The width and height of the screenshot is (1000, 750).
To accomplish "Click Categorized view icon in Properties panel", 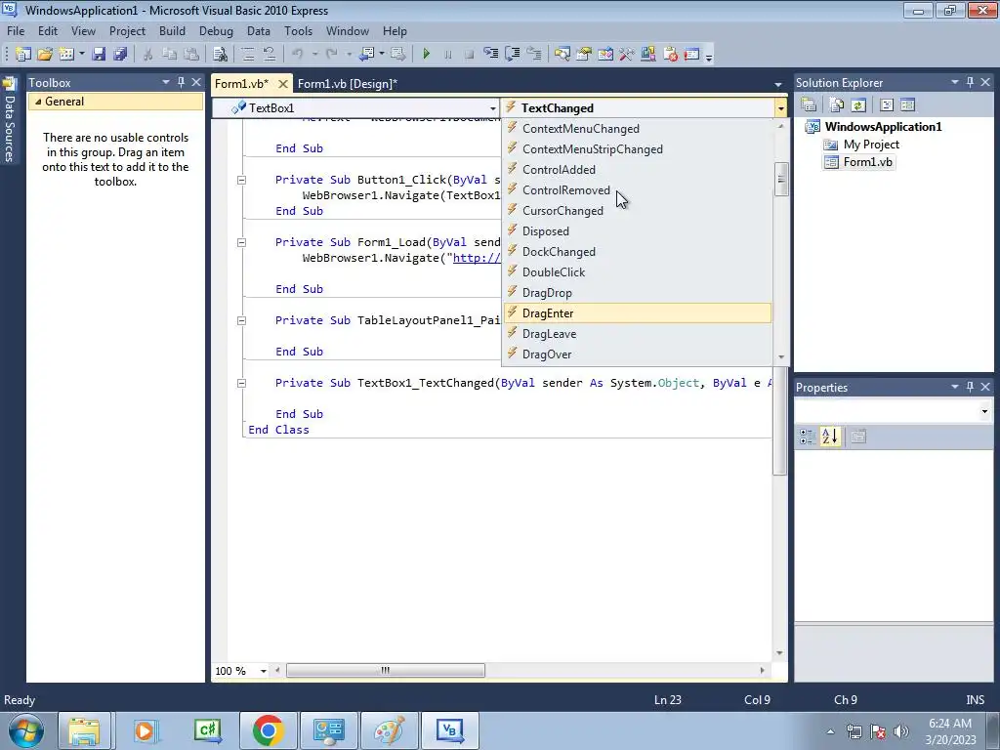I will (807, 437).
